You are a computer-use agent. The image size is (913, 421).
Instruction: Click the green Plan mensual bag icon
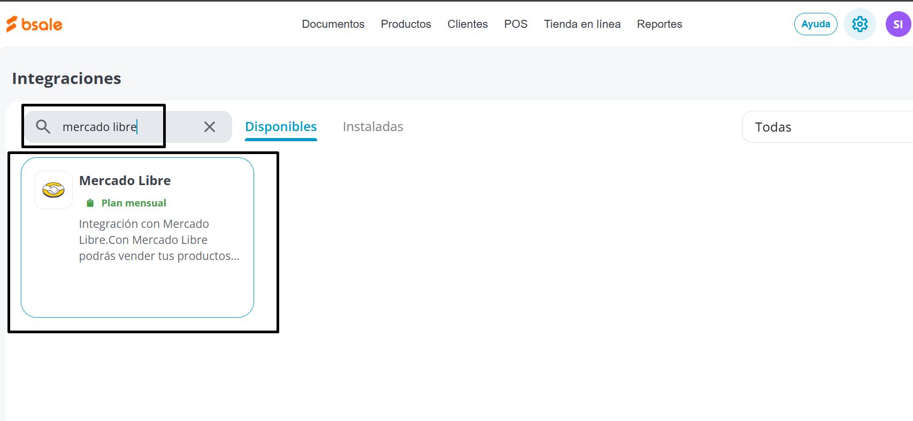pos(90,203)
